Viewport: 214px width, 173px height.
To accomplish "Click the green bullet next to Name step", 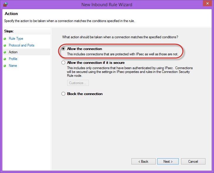I will click(5, 66).
